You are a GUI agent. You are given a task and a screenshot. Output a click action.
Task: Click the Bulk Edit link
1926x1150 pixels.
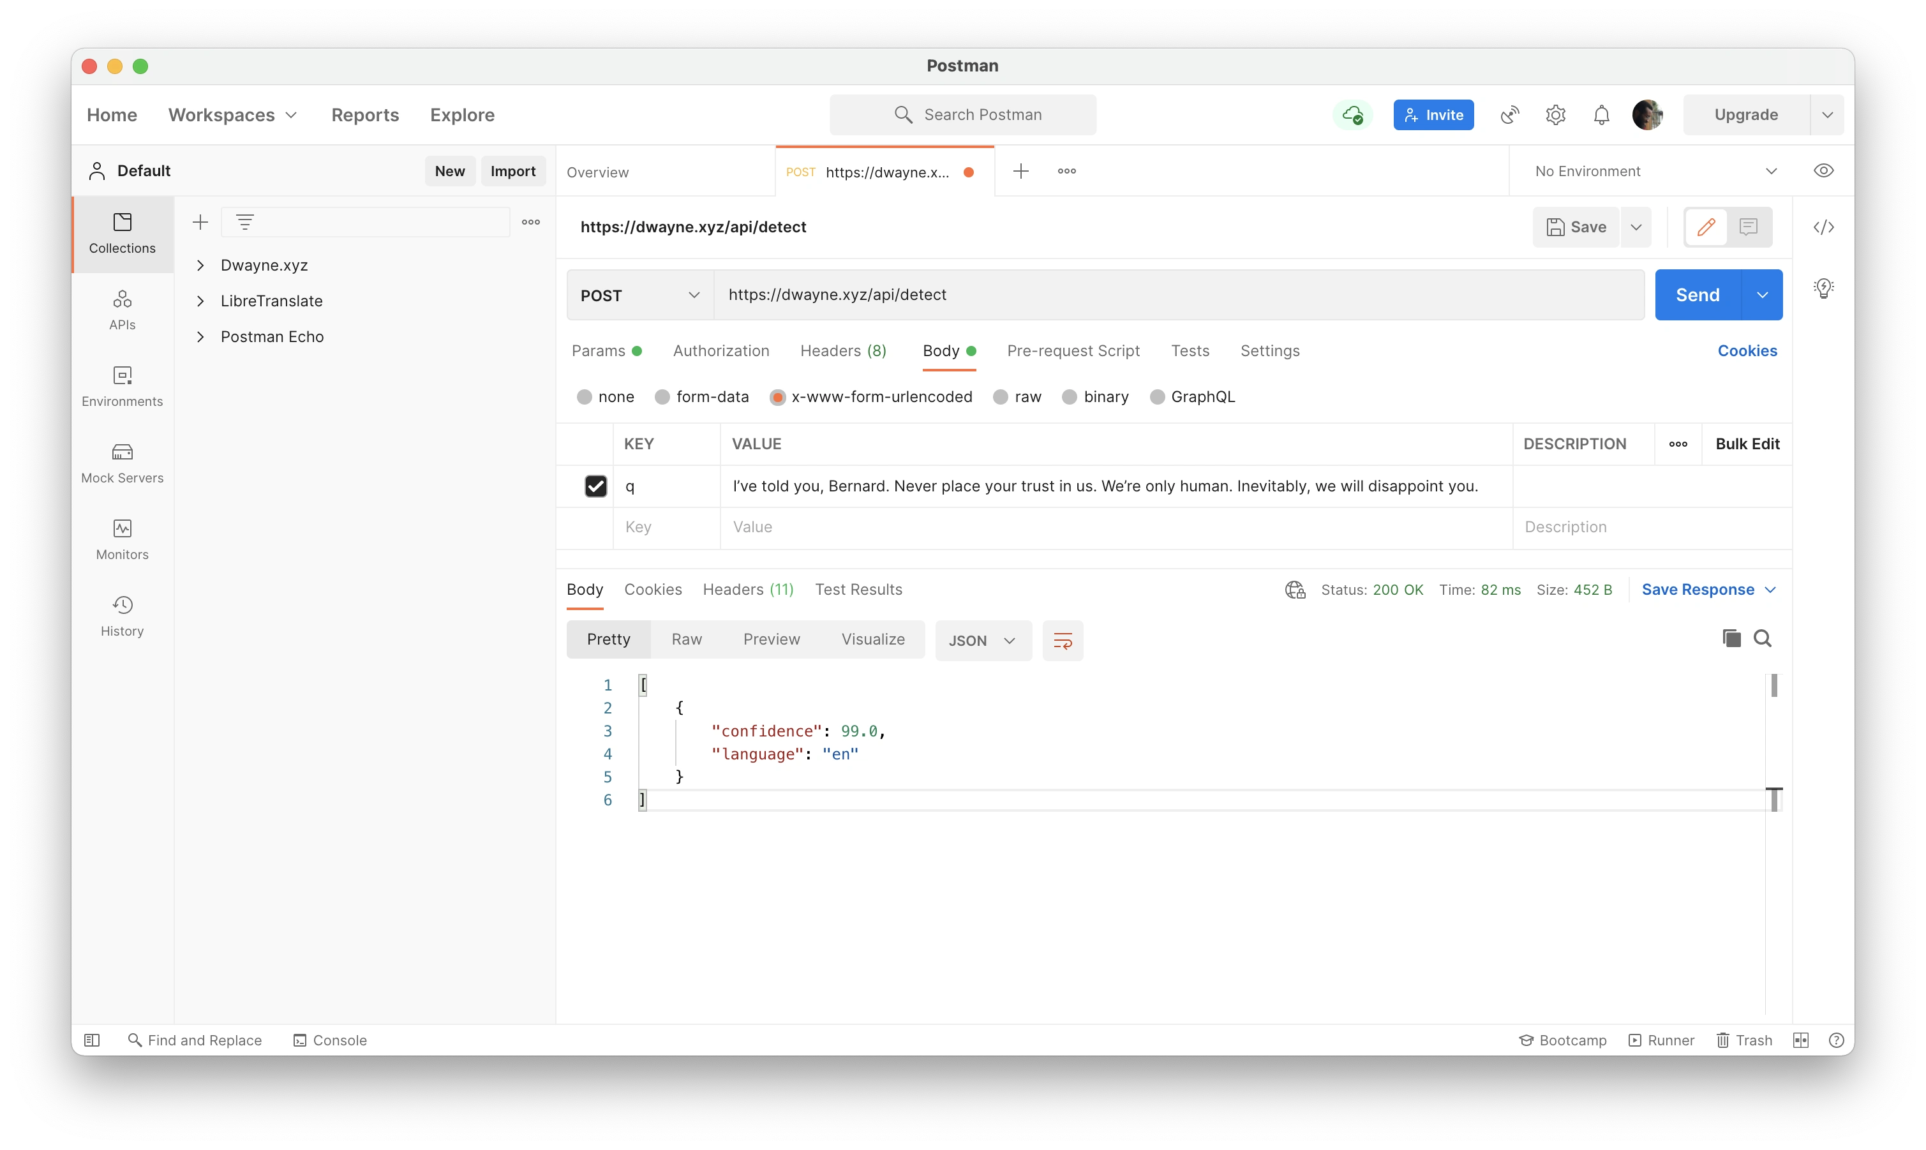pyautogui.click(x=1747, y=444)
